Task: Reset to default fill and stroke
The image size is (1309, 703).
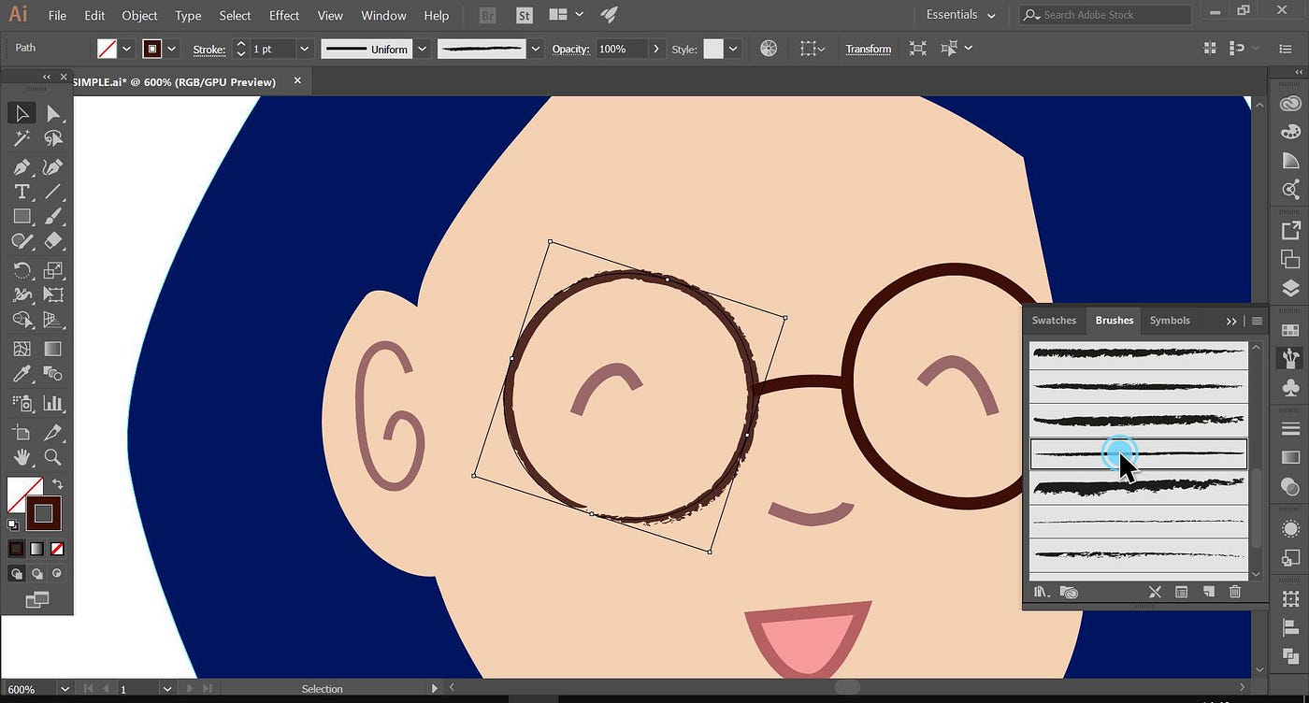Action: (13, 526)
